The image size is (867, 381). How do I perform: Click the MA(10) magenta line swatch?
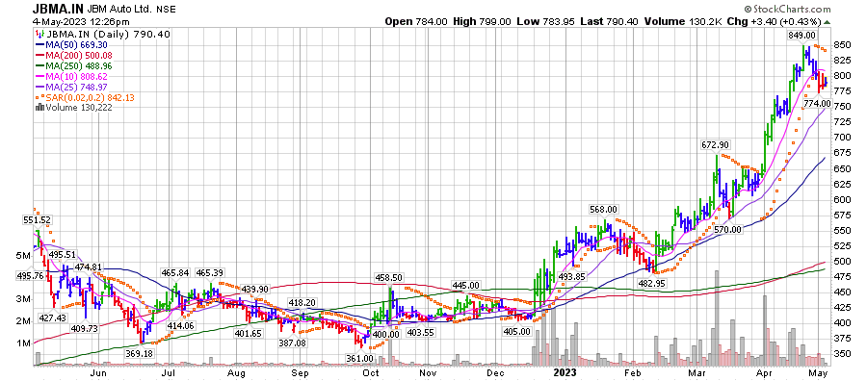tap(39, 76)
